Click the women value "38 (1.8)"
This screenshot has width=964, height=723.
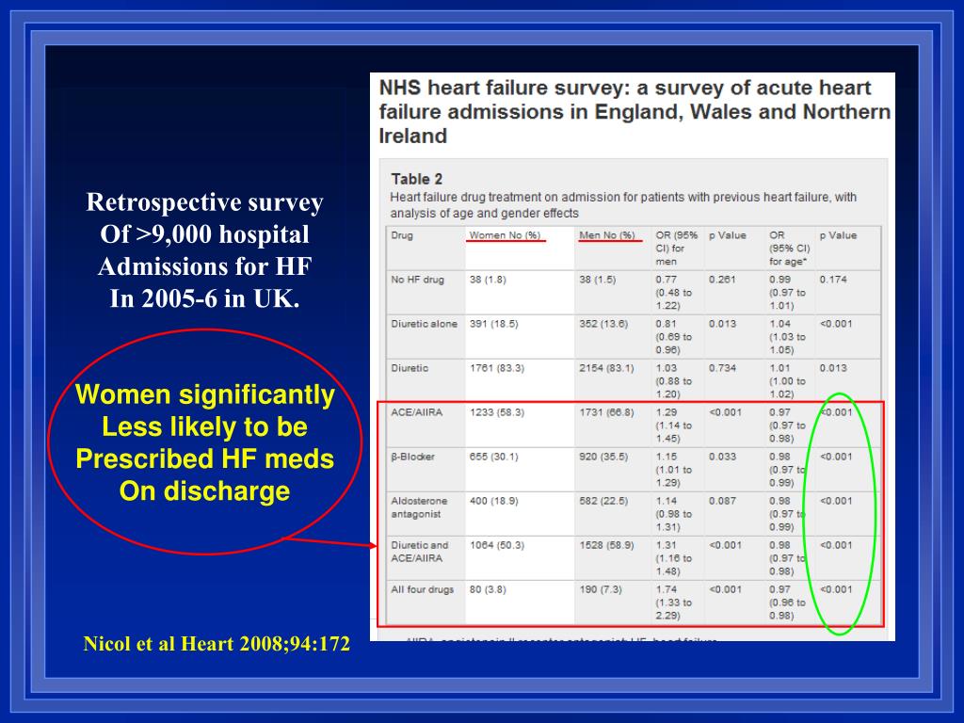coord(488,280)
